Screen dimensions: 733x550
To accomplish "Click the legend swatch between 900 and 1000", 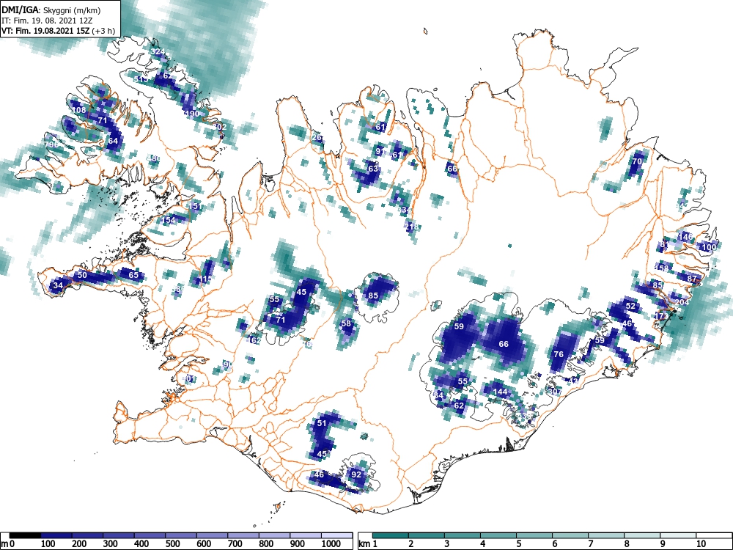I will 306,535.
